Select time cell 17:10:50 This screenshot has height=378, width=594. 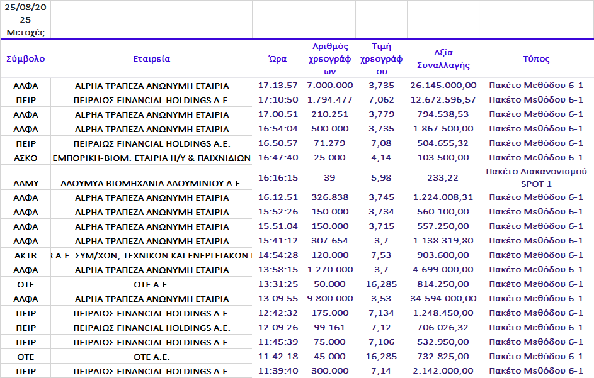pyautogui.click(x=278, y=100)
